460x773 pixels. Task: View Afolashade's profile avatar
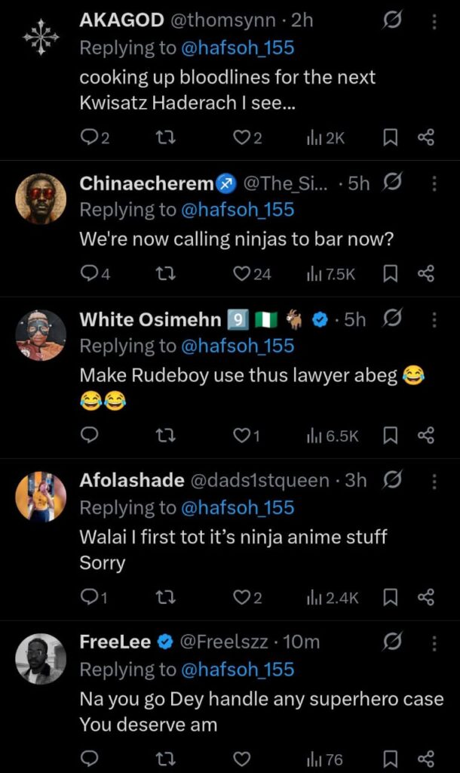coord(41,497)
